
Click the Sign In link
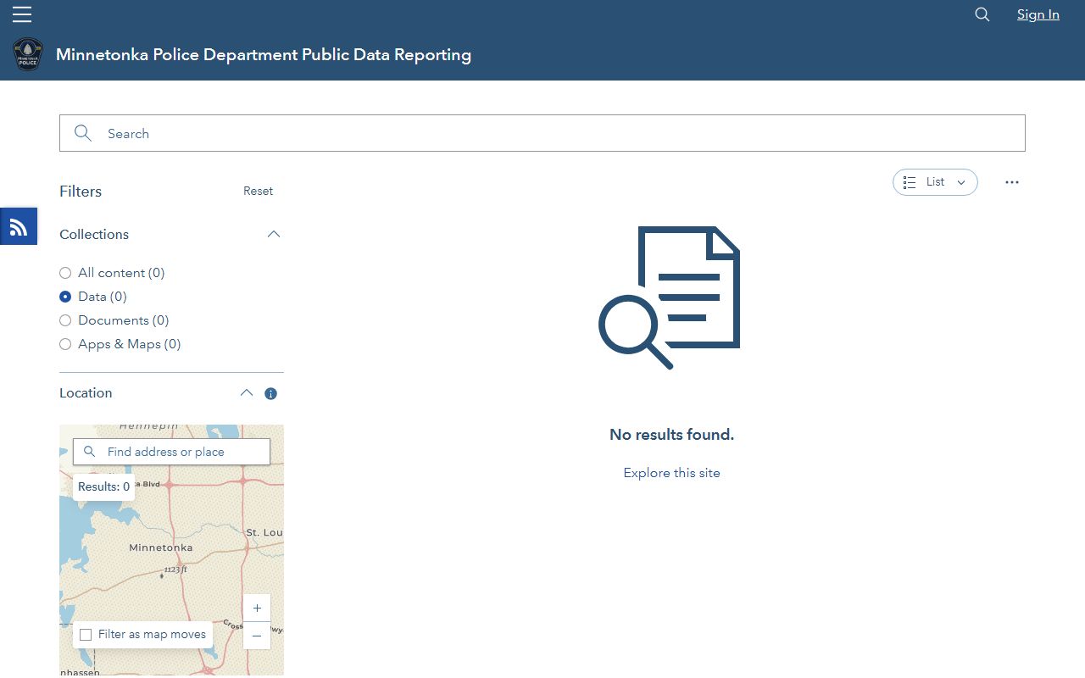1038,14
